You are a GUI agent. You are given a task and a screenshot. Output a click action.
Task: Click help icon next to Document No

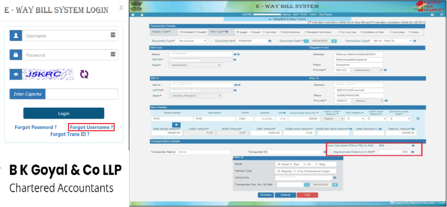coord(270,41)
